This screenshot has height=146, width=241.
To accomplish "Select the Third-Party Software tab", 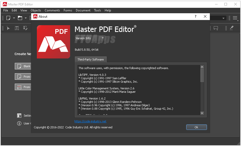I will click(x=91, y=59).
